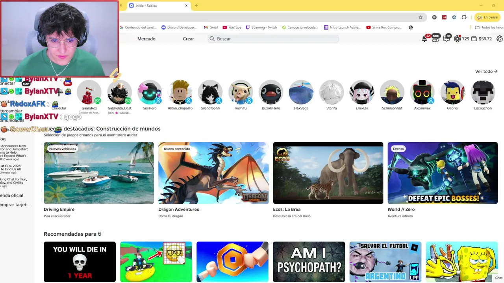This screenshot has width=504, height=283.
Task: Click the red chart extension icon
Action: tap(444, 17)
